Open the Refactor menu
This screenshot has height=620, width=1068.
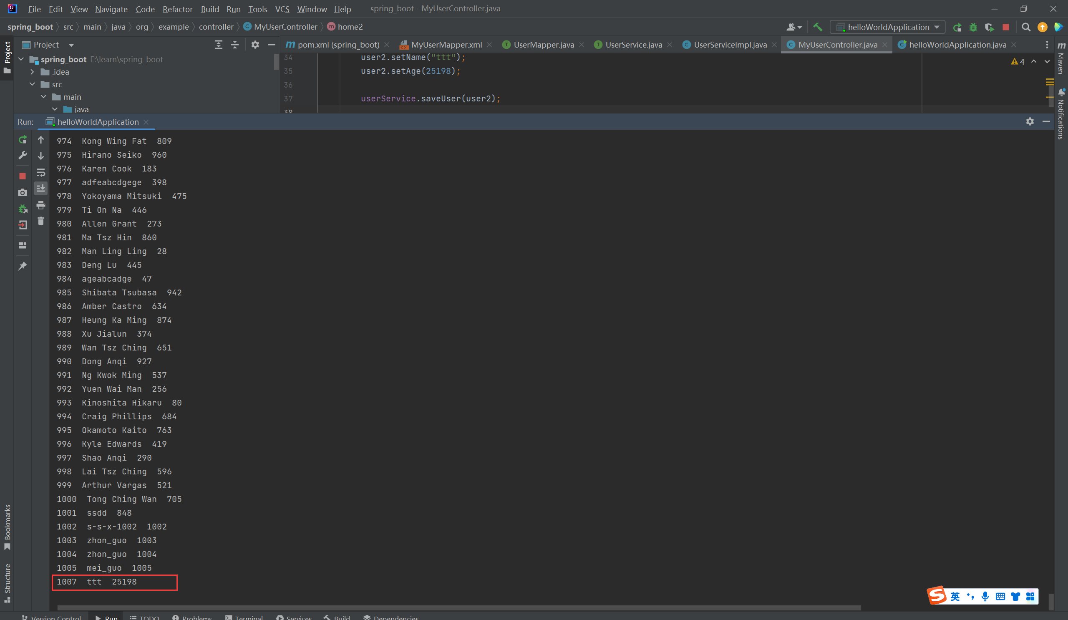click(177, 9)
